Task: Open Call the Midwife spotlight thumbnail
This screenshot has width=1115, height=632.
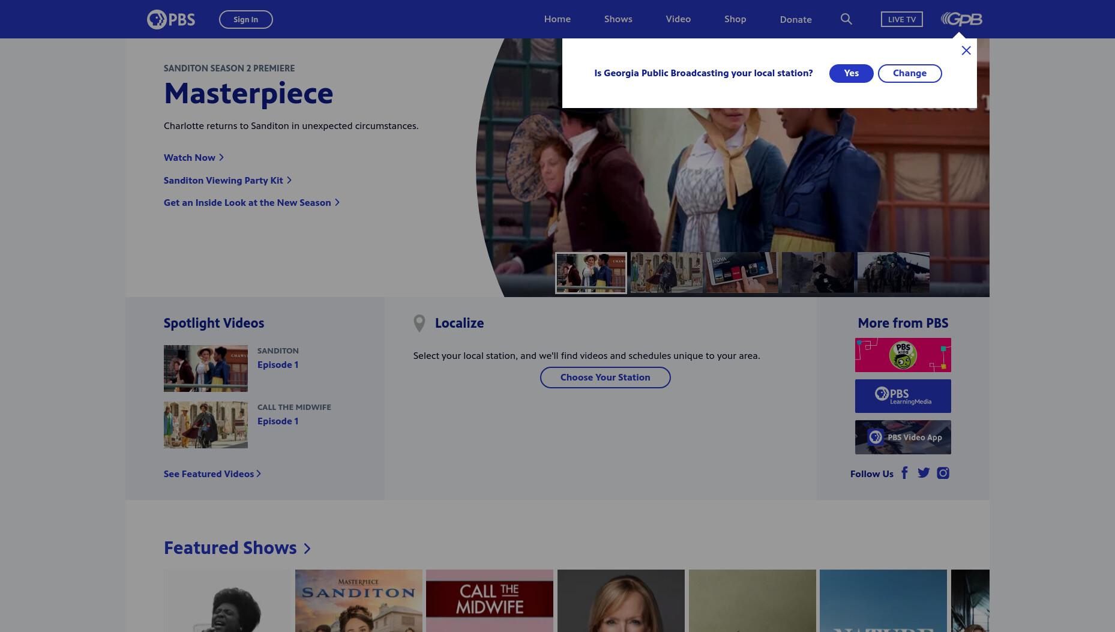Action: click(x=206, y=425)
